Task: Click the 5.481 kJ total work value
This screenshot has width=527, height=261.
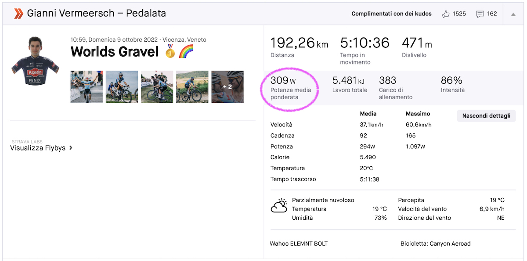Action: pyautogui.click(x=348, y=81)
